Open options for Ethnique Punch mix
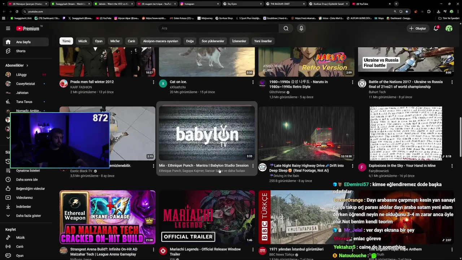This screenshot has height=260, width=462. click(253, 166)
